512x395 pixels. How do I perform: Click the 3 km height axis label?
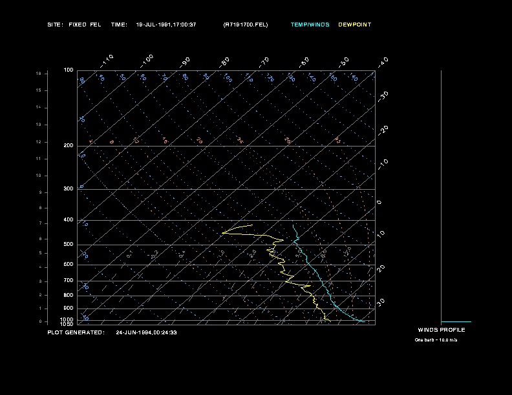[x=41, y=281]
